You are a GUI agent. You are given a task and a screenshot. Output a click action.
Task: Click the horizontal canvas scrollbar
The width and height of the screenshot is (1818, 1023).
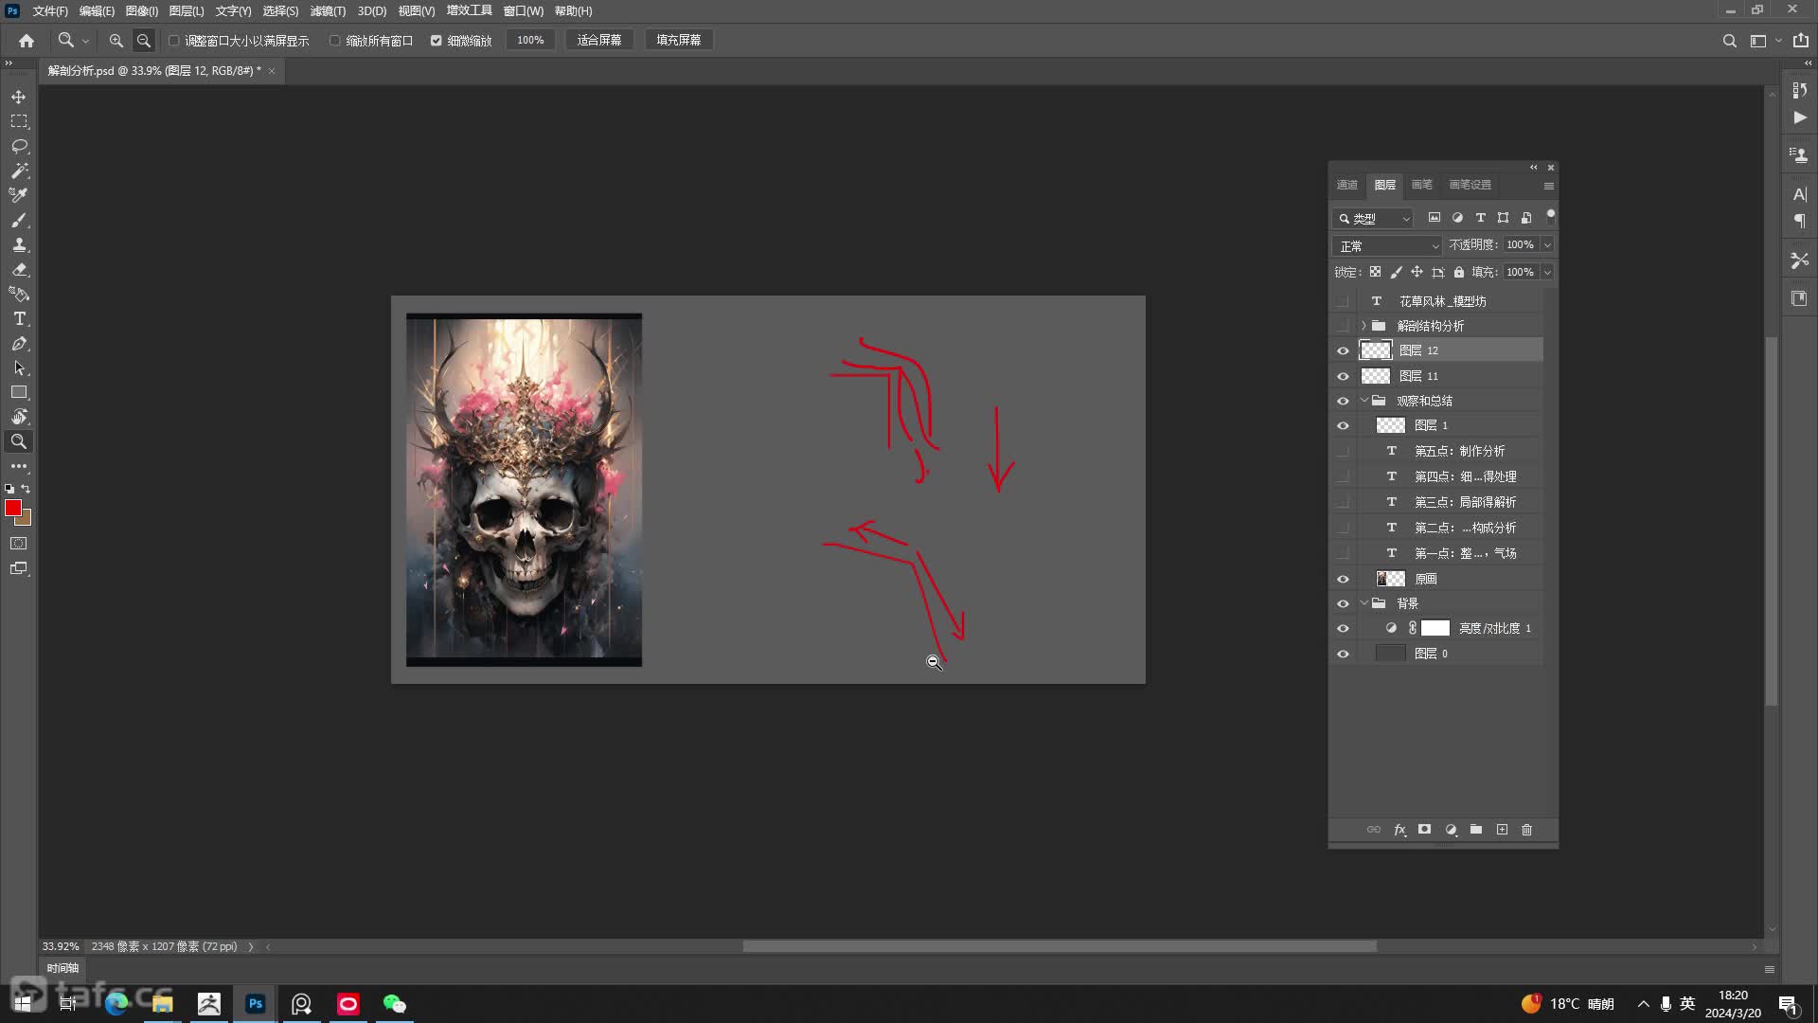[1059, 946]
